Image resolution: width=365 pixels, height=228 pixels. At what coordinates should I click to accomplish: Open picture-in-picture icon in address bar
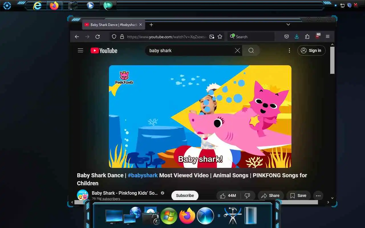coord(212,37)
